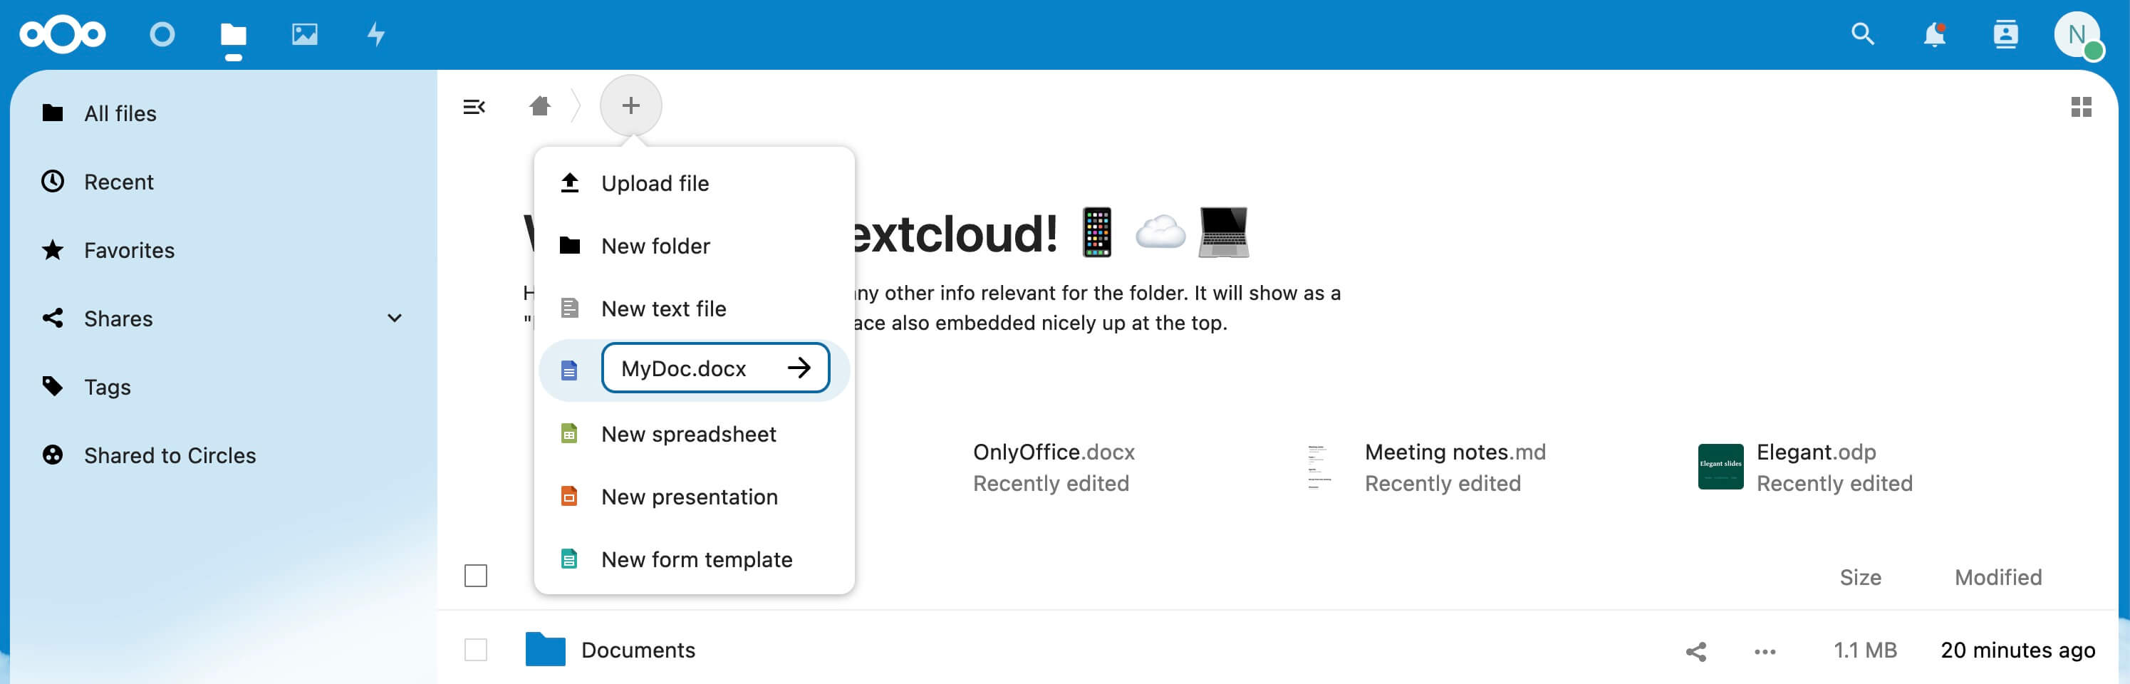
Task: Click the Meeting notes thumbnail
Action: tap(1319, 467)
